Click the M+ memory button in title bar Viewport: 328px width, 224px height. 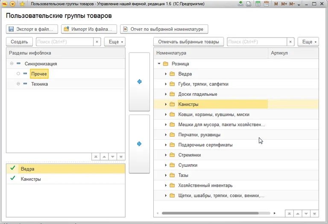(x=284, y=4)
